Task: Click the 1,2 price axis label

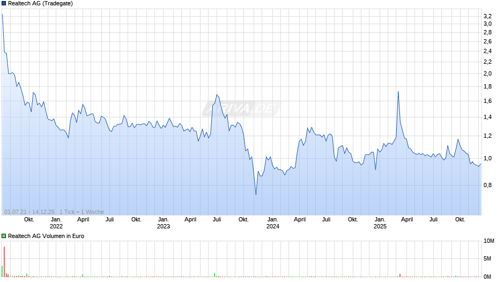Action: 487,136
